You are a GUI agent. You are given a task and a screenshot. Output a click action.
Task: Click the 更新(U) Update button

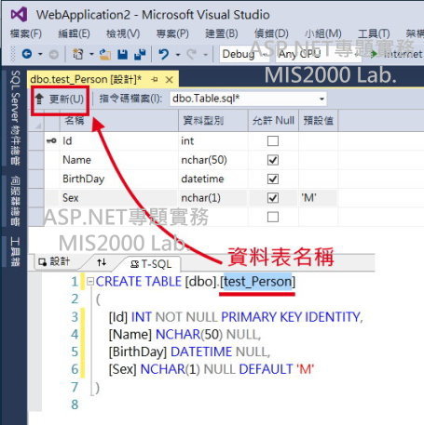pyautogui.click(x=60, y=100)
